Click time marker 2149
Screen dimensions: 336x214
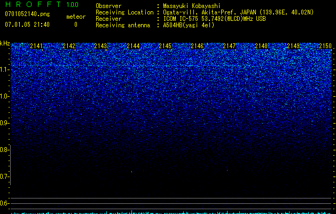tap(293, 45)
